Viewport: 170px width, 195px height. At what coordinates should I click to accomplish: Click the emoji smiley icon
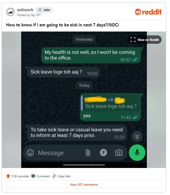(30, 153)
